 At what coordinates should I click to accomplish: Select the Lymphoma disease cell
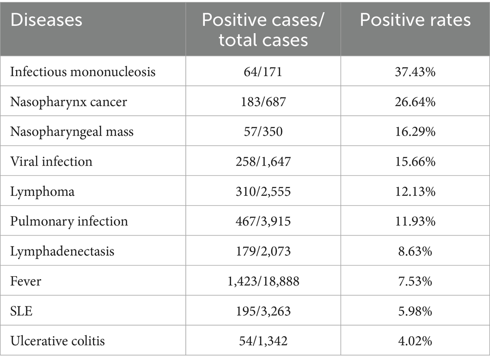click(42, 192)
